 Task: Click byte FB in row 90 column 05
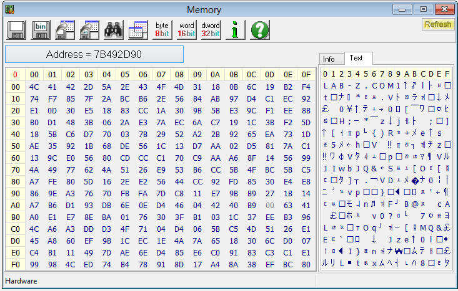125,193
